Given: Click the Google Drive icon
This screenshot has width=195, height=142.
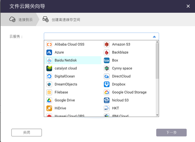Looking at the screenshot, I should [x=49, y=100].
